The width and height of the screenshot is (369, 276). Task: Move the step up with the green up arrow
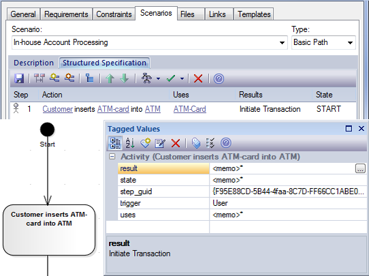110,78
